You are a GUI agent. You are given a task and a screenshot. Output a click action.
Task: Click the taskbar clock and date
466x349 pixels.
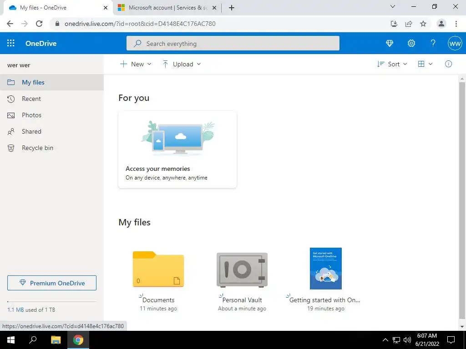click(x=427, y=340)
